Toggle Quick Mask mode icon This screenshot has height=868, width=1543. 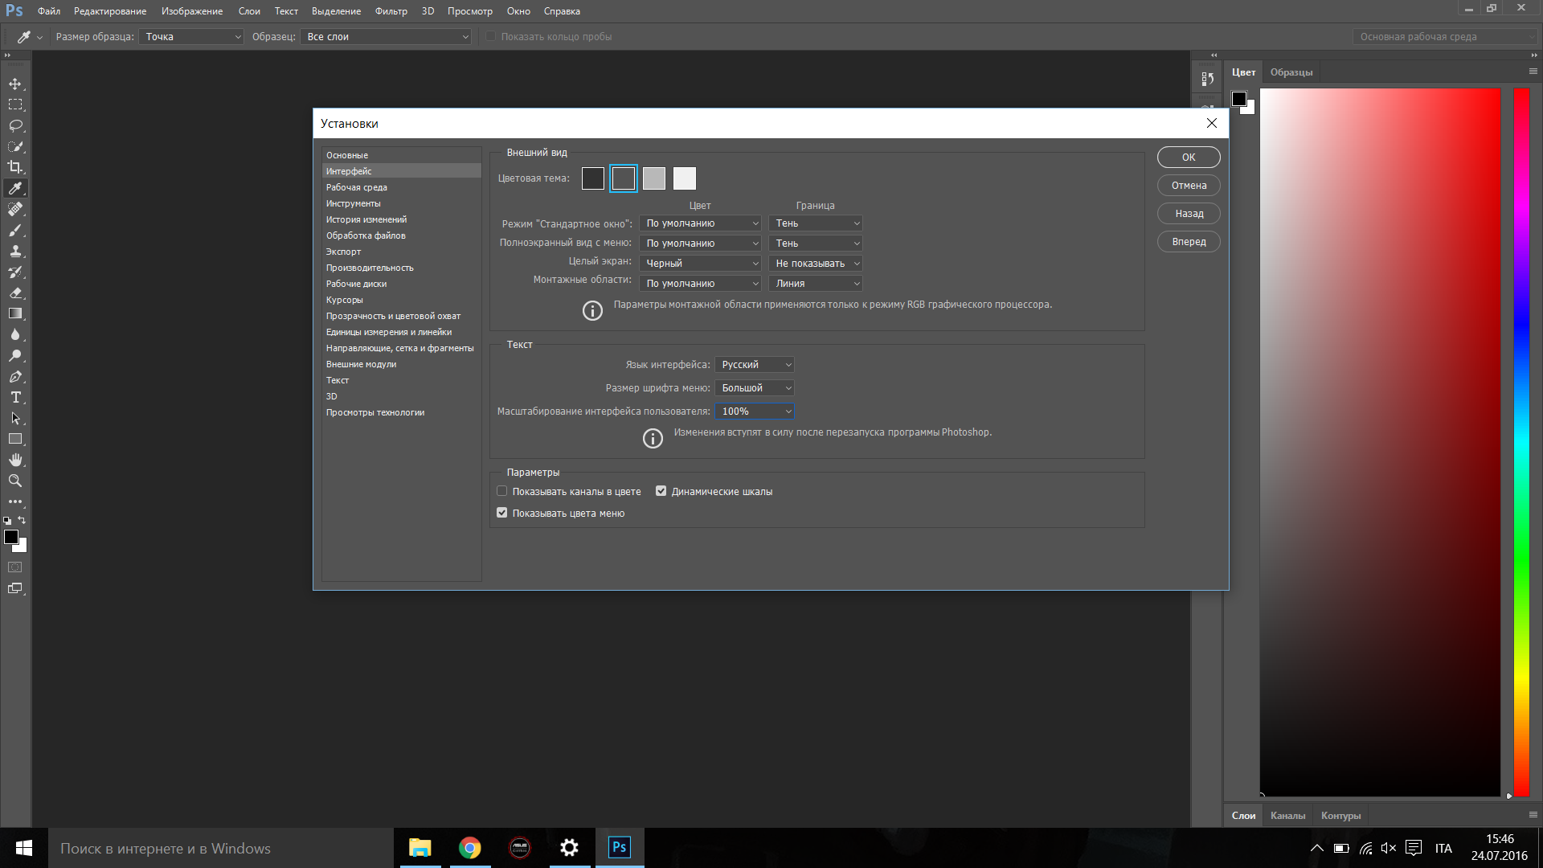[15, 567]
